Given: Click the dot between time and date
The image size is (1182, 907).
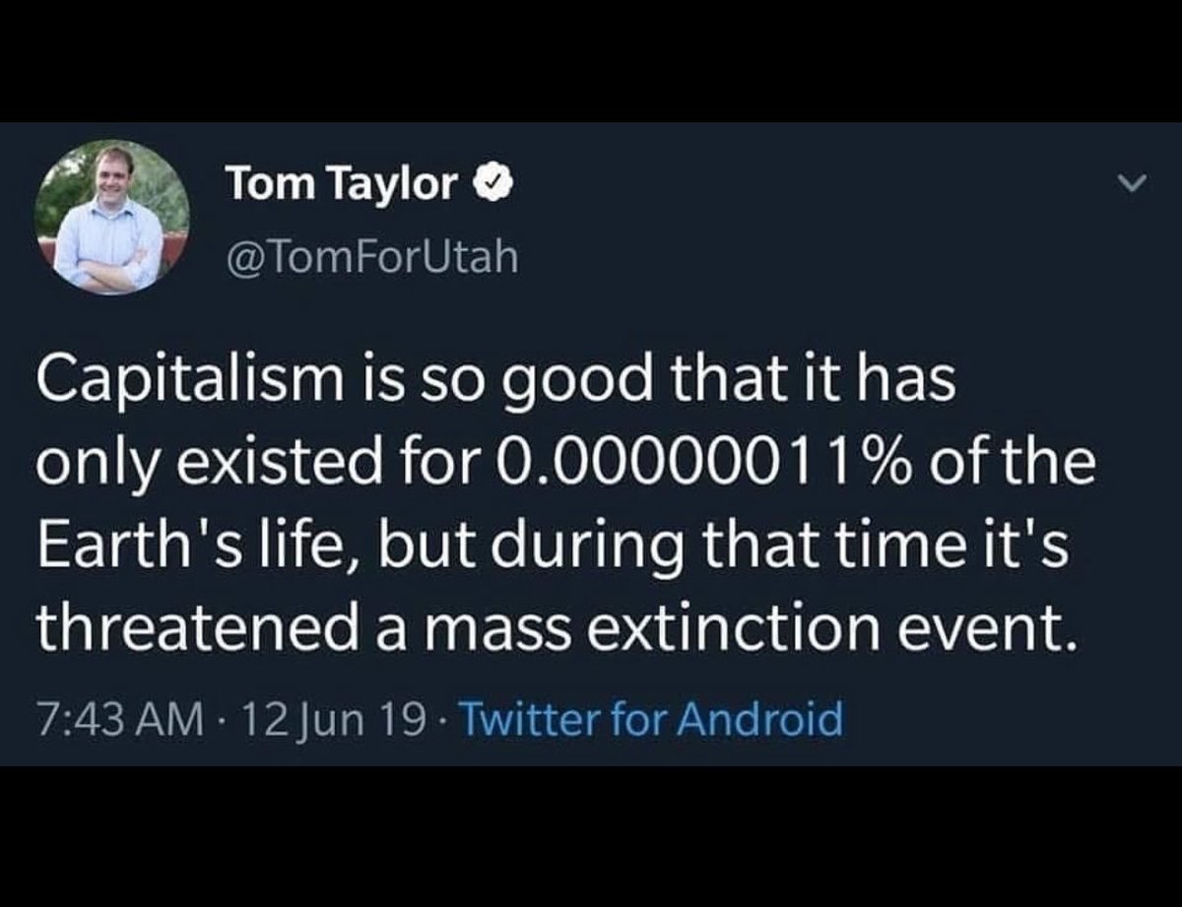Looking at the screenshot, I should pos(222,720).
